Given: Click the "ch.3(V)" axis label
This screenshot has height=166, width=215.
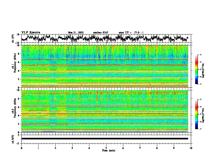Looking at the screenshot, I should (13, 139).
